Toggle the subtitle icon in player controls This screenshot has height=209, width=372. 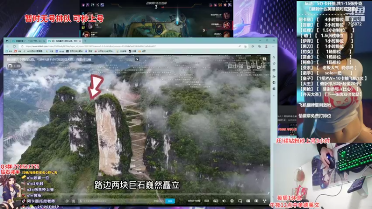click(215, 201)
